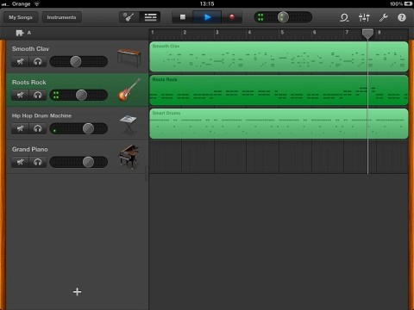This screenshot has width=414, height=310.
Task: Open My Songs browser
Action: click(x=21, y=17)
